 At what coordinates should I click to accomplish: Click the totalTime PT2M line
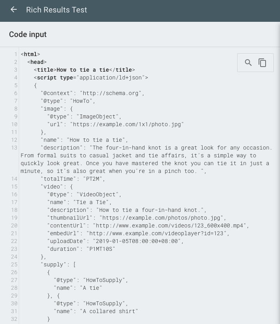click(73, 179)
